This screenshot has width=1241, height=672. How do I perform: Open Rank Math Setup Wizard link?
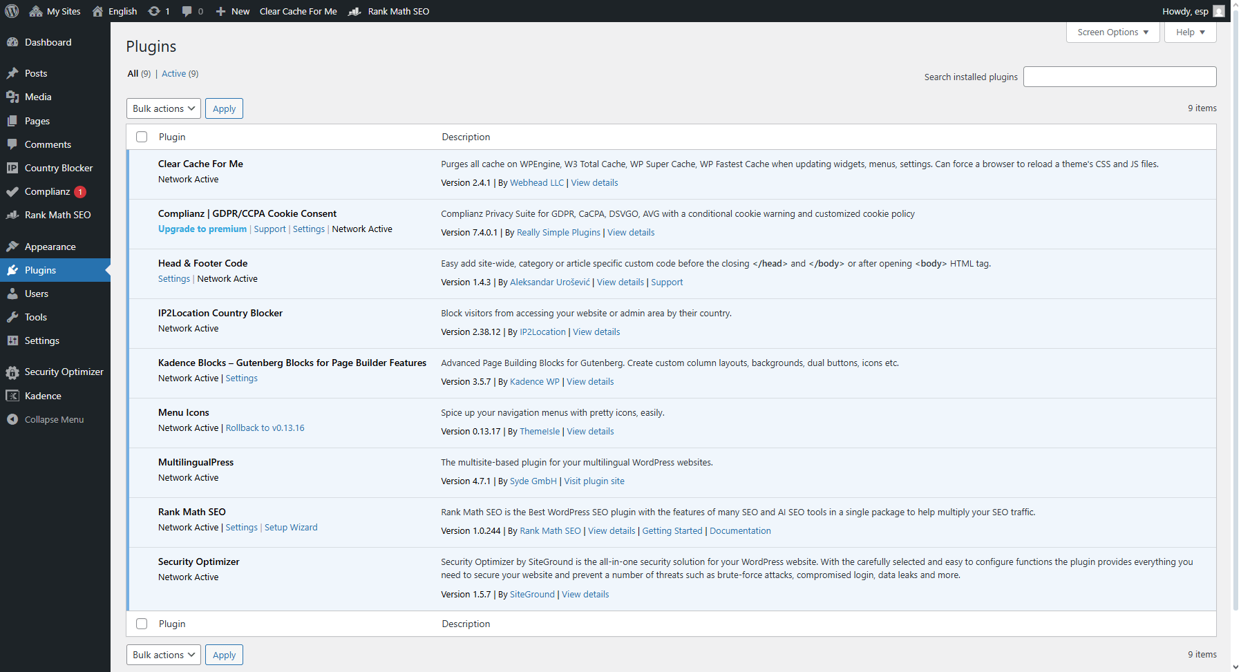coord(291,528)
